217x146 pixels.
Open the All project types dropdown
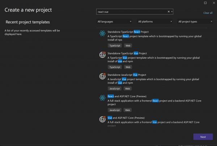[x=195, y=21]
